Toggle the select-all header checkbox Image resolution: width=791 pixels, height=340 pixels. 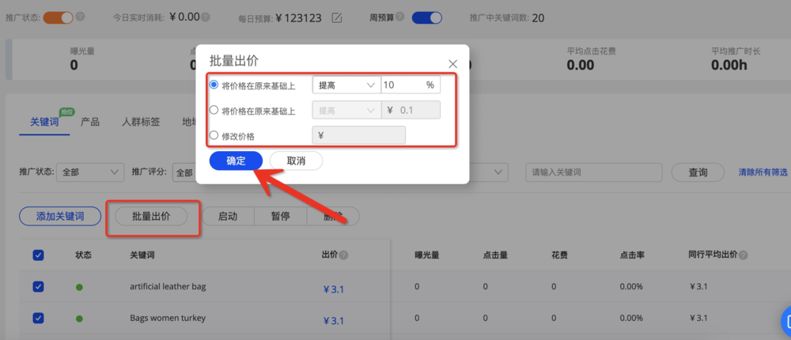pos(38,255)
